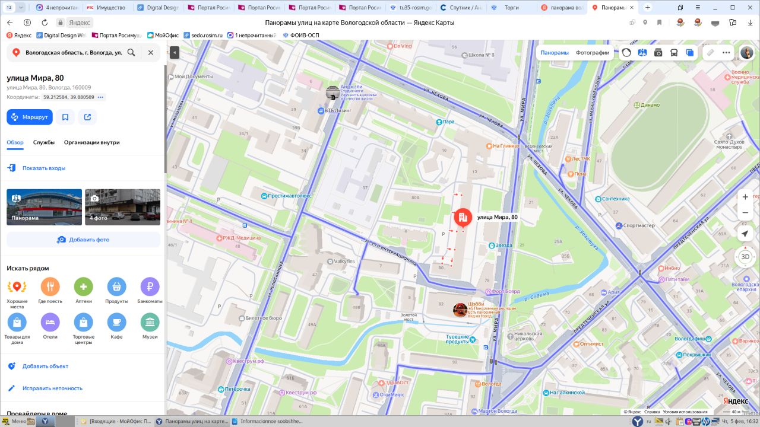Open the user profile avatar

[746, 53]
